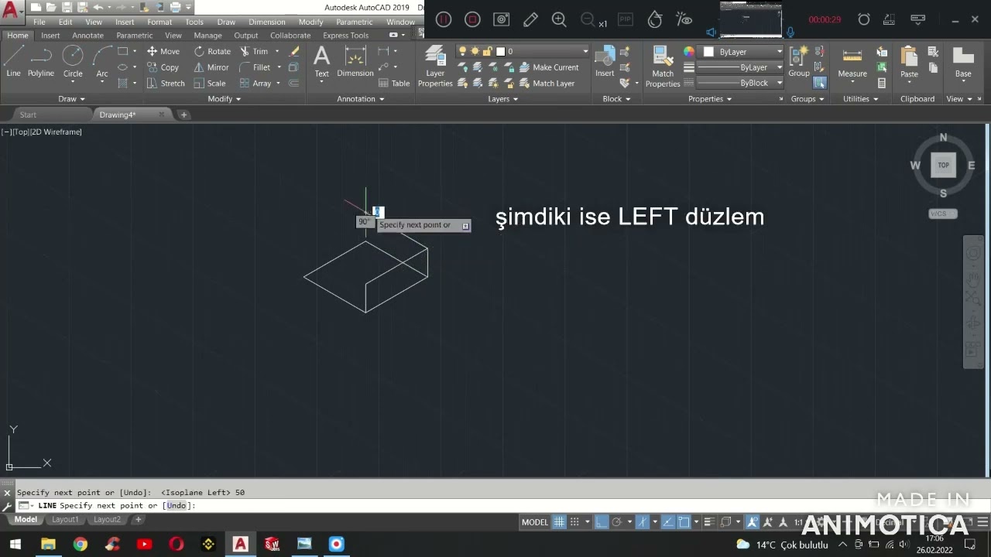Viewport: 991px width, 557px height.
Task: Click the Rotate tool
Action: (x=212, y=51)
